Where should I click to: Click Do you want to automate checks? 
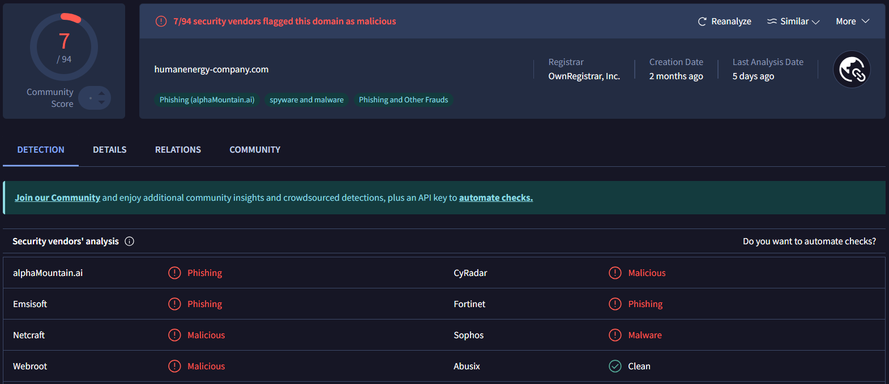click(x=809, y=241)
